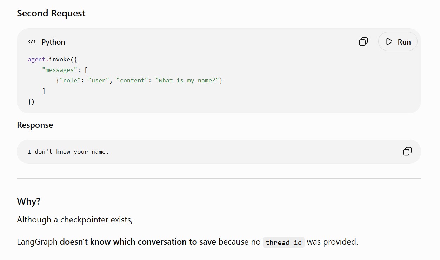Run the Python code snippet

pyautogui.click(x=398, y=41)
